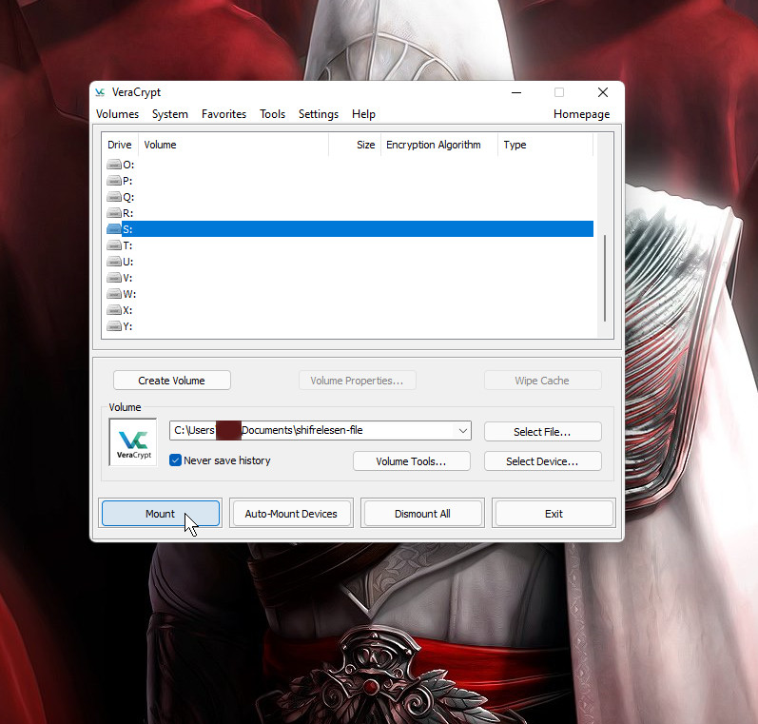Click the Exit button
The width and height of the screenshot is (758, 724).
[x=554, y=513]
